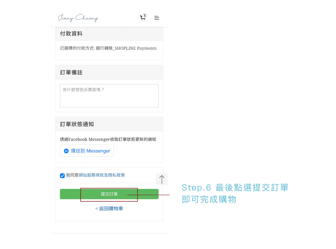Click the 我同意 label text

72,175
